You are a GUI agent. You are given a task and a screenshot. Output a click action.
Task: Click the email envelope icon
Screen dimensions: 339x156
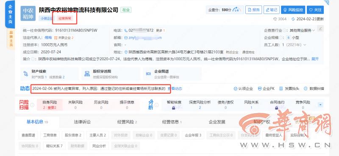(126, 38)
